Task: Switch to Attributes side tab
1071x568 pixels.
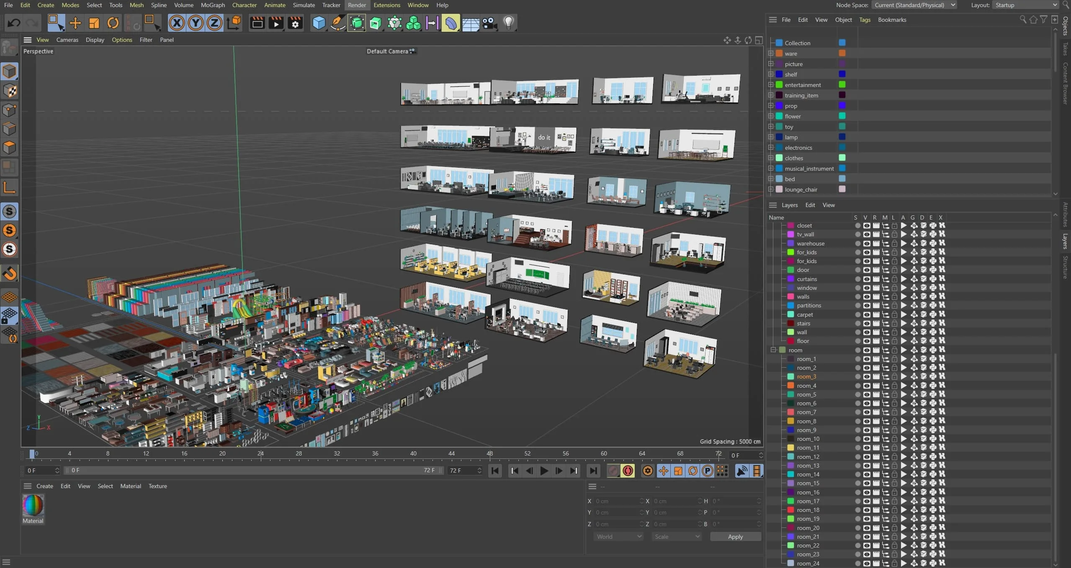Action: pyautogui.click(x=1066, y=215)
